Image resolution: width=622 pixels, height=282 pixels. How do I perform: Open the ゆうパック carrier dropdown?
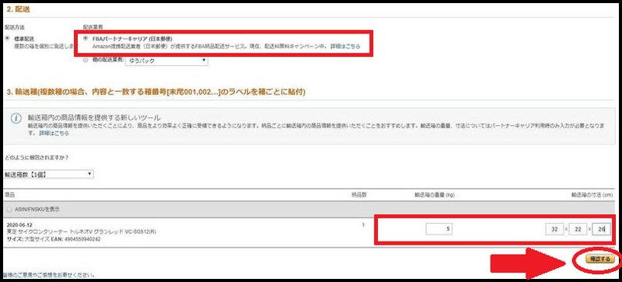point(166,61)
